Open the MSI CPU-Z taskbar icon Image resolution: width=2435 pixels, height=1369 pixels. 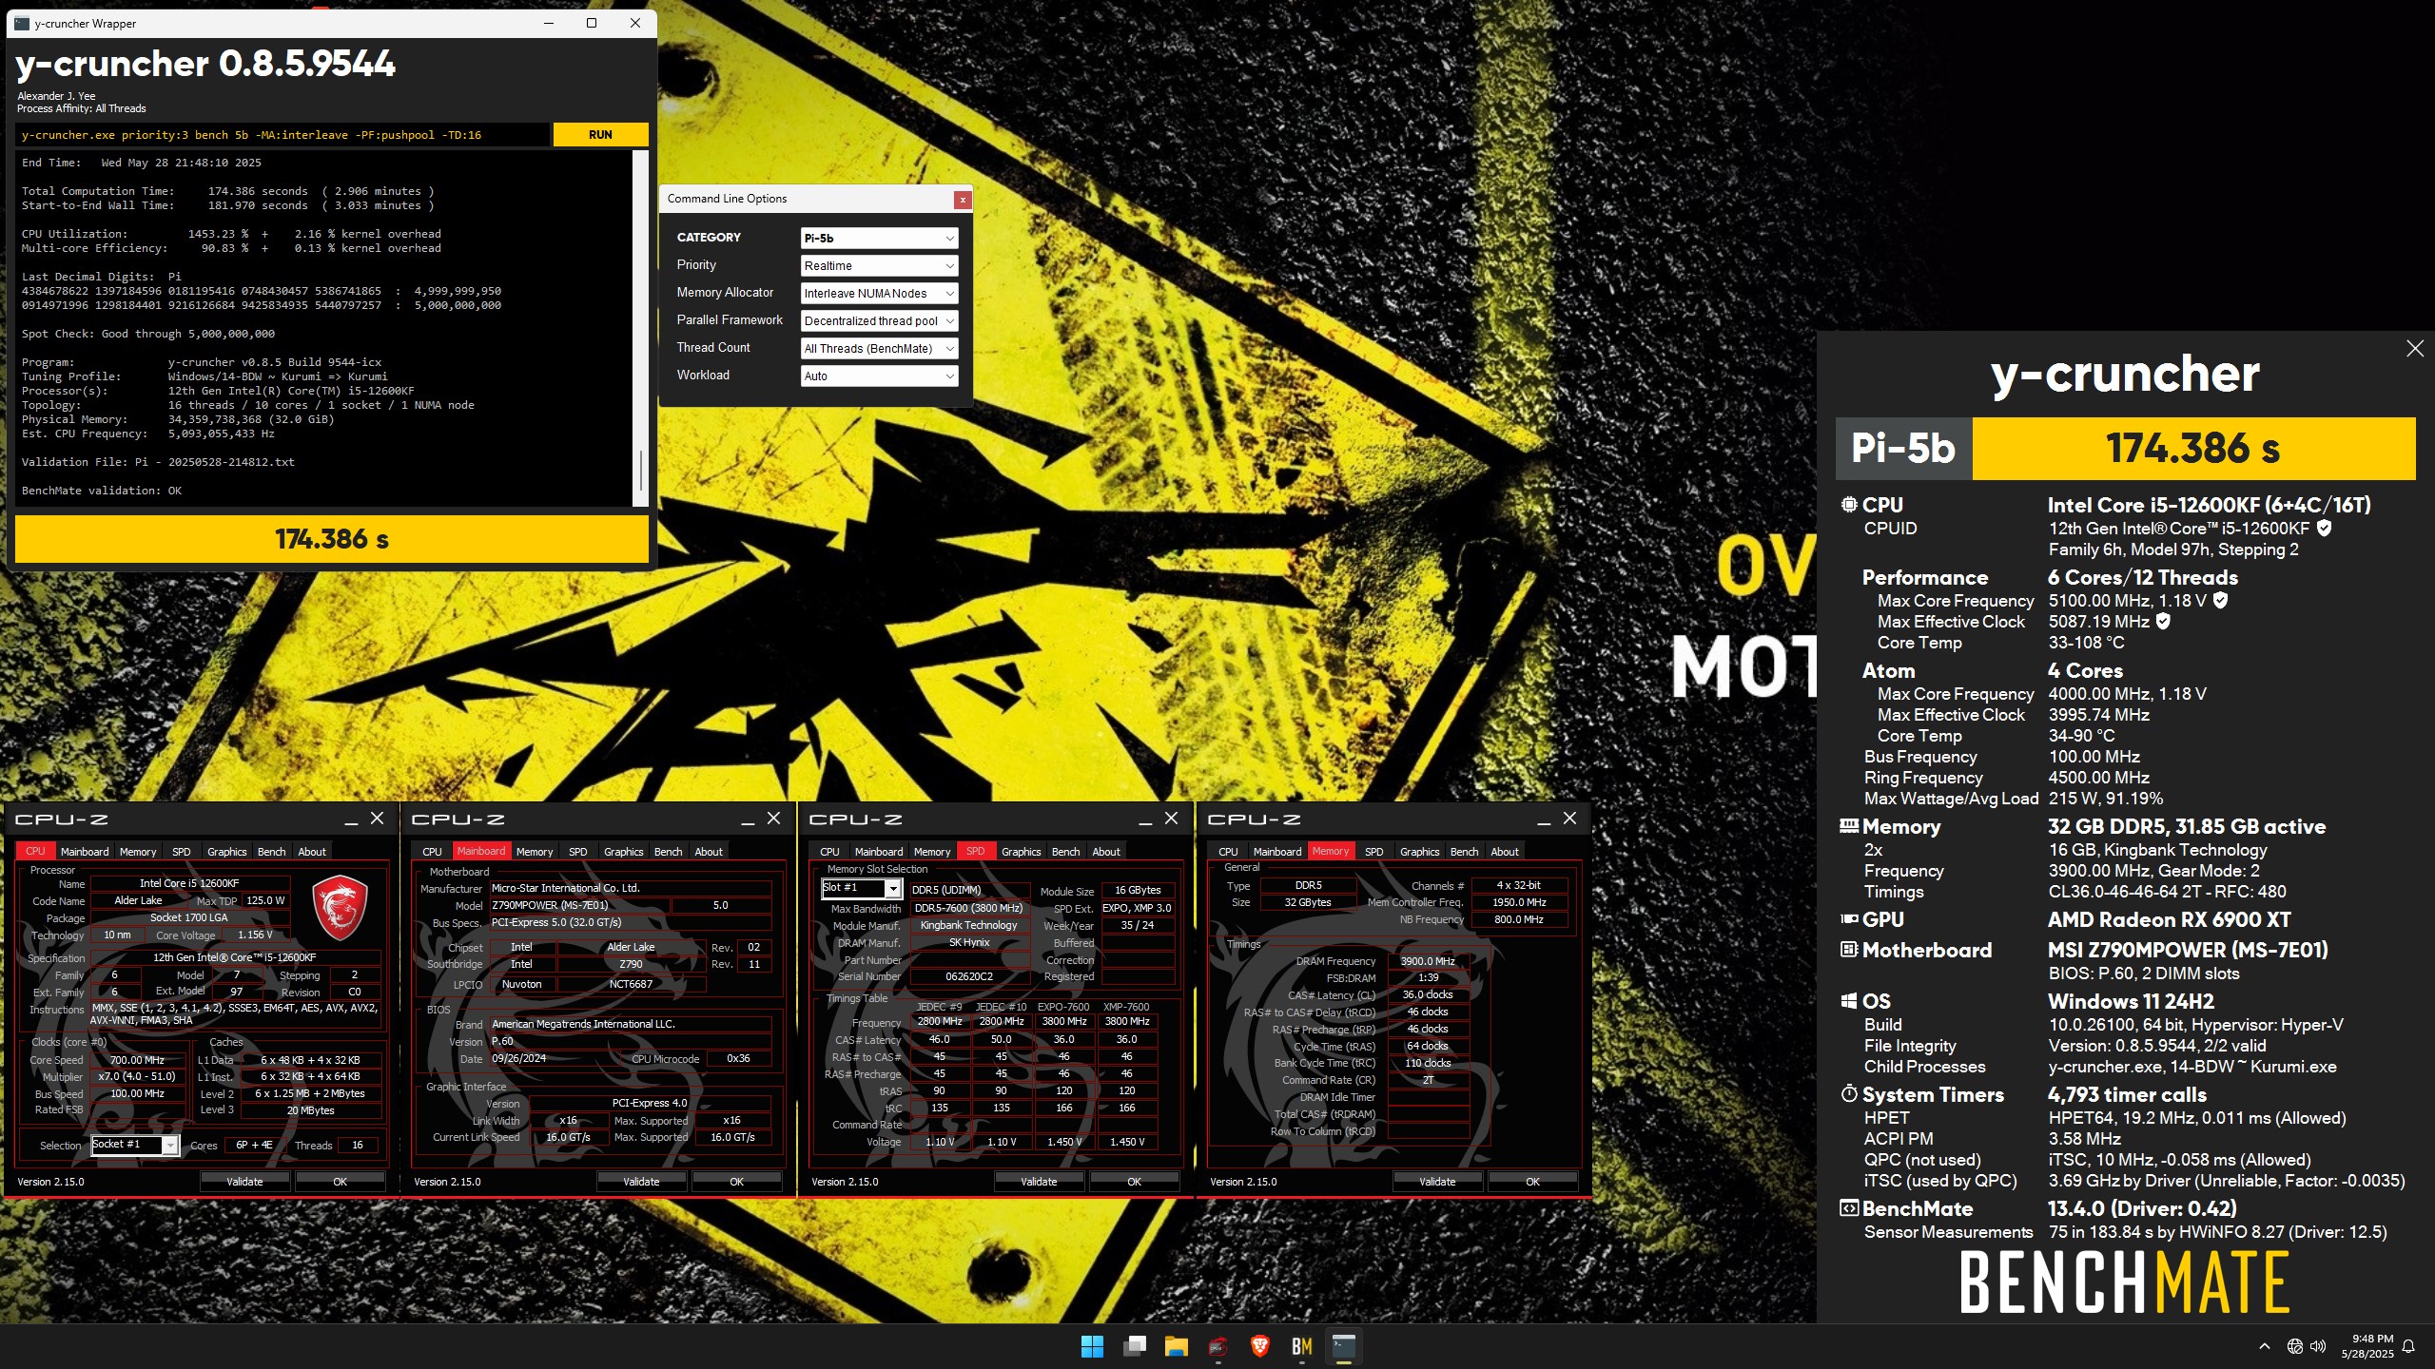pyautogui.click(x=1217, y=1346)
